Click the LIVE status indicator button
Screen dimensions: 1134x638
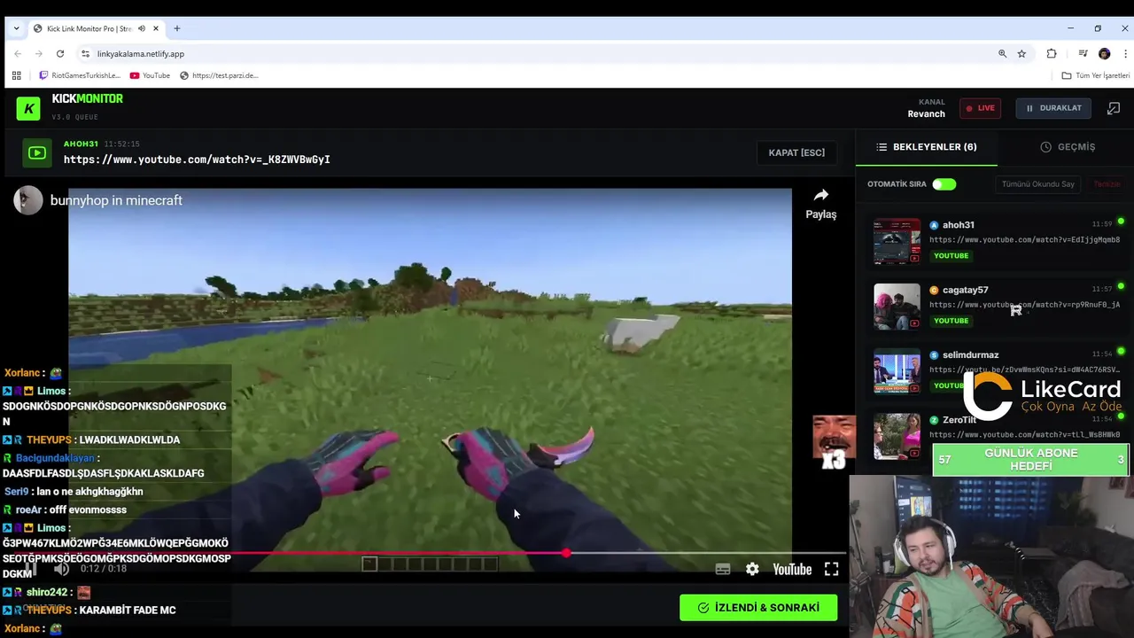click(x=980, y=108)
